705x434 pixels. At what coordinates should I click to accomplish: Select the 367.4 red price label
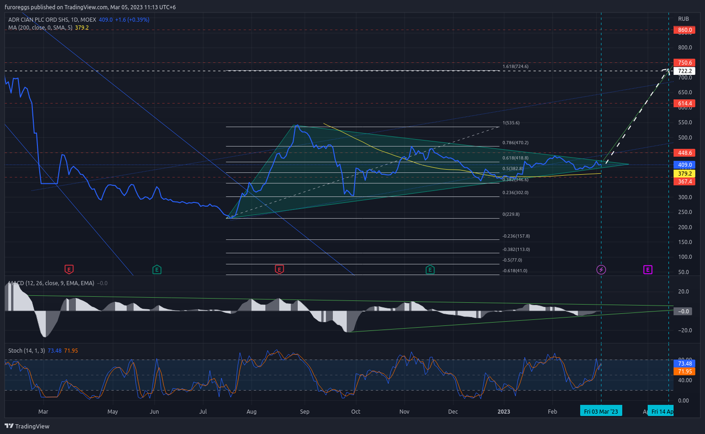(685, 182)
